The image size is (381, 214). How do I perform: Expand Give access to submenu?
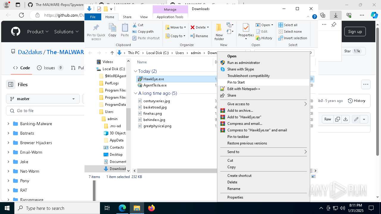(263, 104)
